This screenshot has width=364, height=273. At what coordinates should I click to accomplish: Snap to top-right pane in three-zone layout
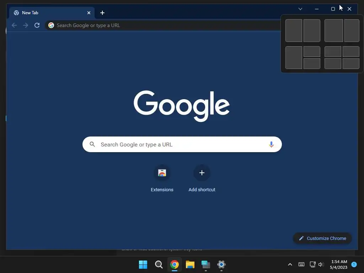(312, 52)
